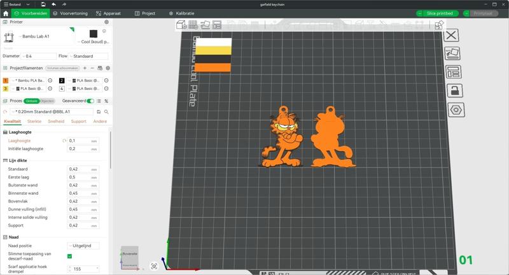
Task: Click the Eerste laag line width field
Action: (x=83, y=177)
